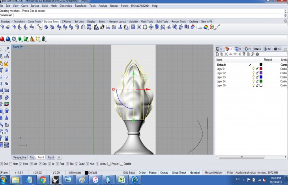Change Layer 02 purple color swatch

(261, 73)
